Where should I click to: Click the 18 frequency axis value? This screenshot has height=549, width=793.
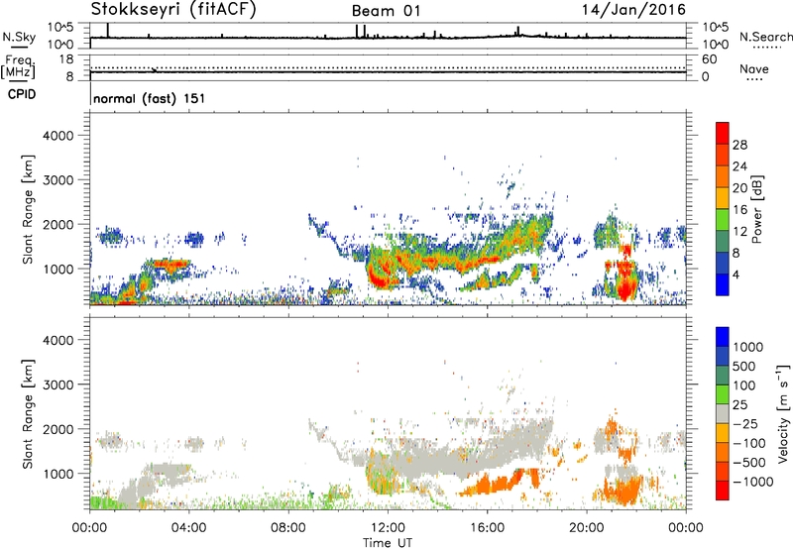point(66,59)
